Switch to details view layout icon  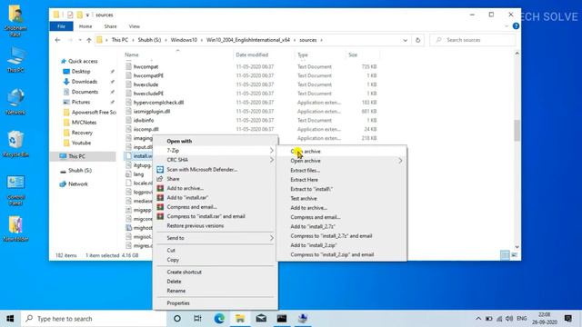(x=505, y=254)
